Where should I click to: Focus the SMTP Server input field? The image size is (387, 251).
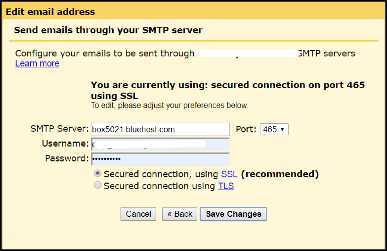click(x=160, y=129)
